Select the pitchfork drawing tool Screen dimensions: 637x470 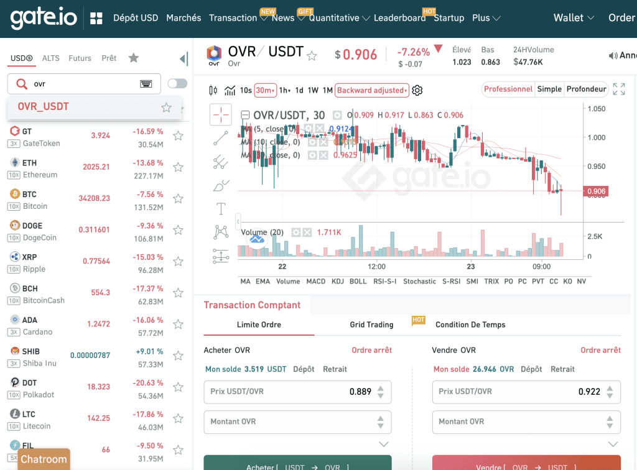pos(221,162)
